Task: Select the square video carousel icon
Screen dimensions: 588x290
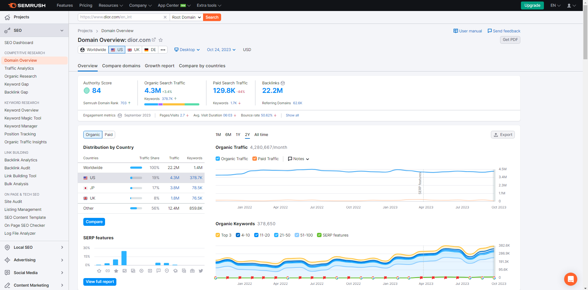Action: (x=150, y=271)
